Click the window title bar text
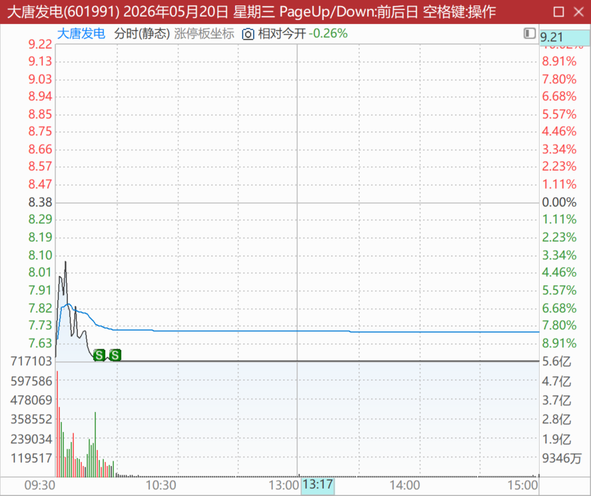The image size is (591, 496). (x=251, y=12)
